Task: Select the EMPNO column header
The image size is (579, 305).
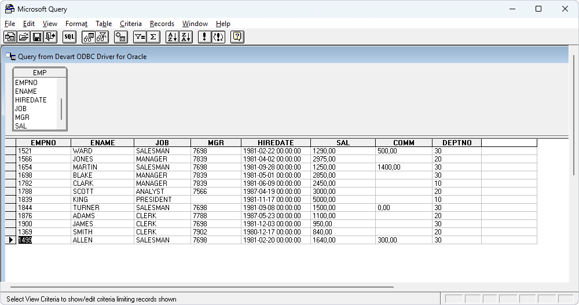Action: pyautogui.click(x=43, y=142)
